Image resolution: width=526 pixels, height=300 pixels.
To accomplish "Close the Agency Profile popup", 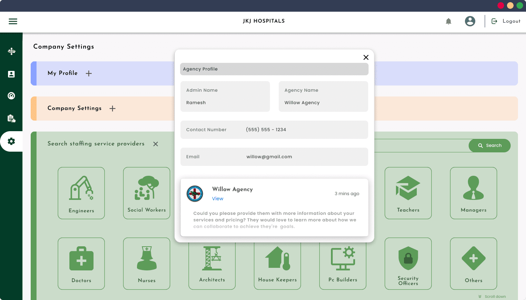I will pos(366,57).
